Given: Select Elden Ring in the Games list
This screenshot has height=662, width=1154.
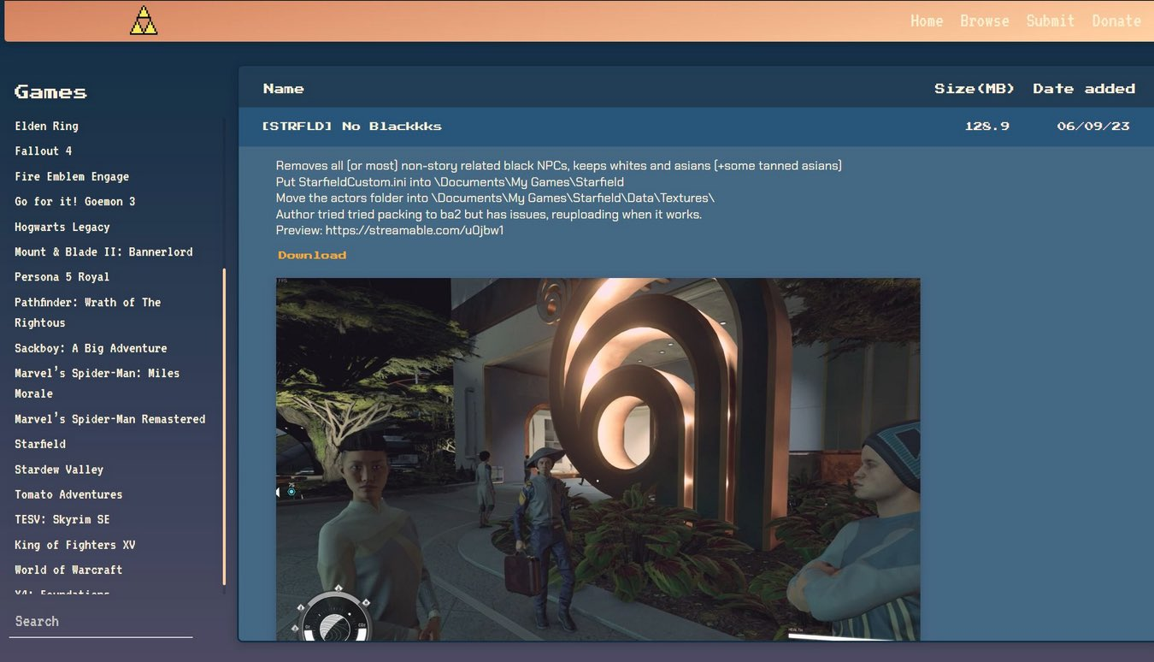Looking at the screenshot, I should coord(46,126).
